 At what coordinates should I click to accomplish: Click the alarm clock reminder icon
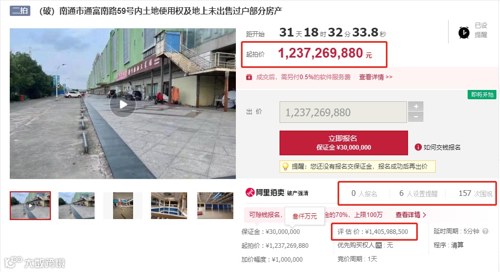[x=464, y=32]
